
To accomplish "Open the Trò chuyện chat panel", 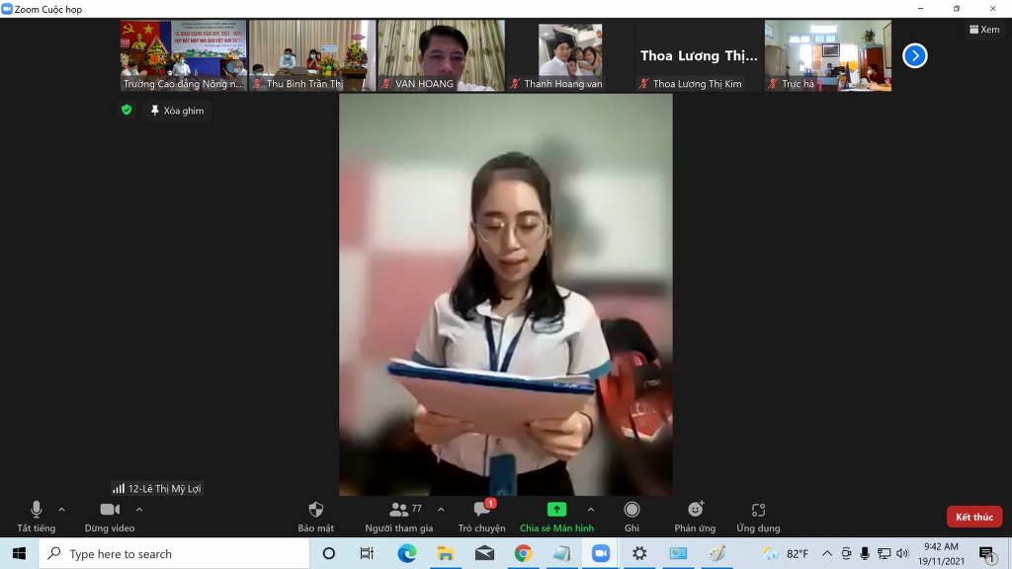I will (x=481, y=511).
